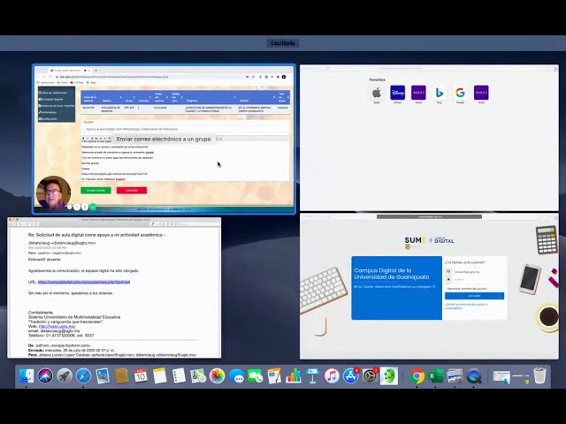Click the Asunto subject input field
This screenshot has height=424, width=566.
coord(184,129)
